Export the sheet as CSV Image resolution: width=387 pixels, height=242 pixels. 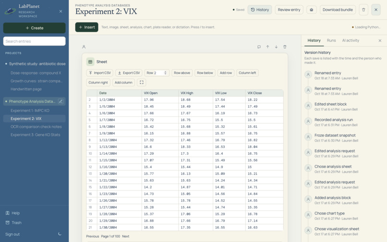[129, 73]
